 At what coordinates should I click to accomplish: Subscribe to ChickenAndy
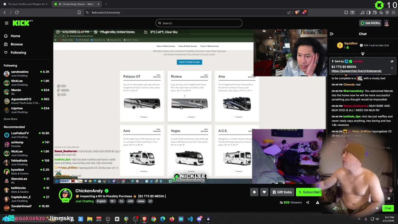pyautogui.click(x=309, y=192)
